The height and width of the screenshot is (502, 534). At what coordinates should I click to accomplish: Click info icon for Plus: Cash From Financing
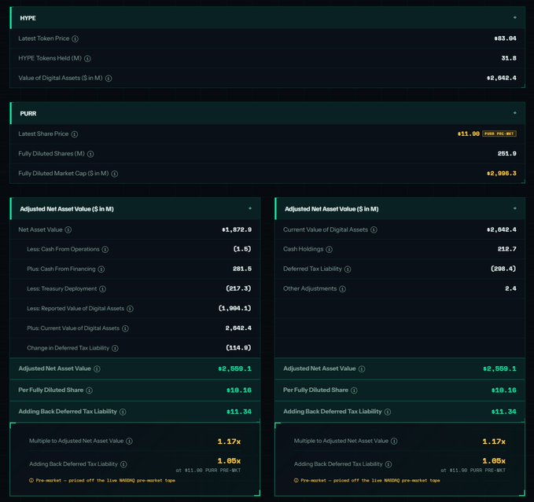[x=101, y=269]
